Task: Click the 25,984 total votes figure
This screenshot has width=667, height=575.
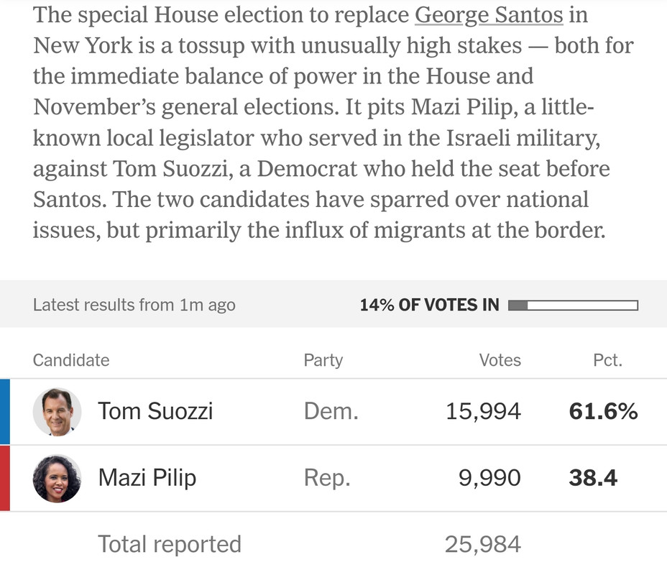Action: (482, 544)
